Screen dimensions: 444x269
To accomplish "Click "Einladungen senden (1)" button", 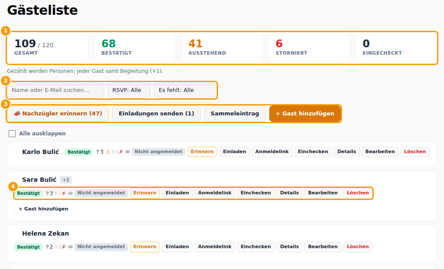I will 156,114.
